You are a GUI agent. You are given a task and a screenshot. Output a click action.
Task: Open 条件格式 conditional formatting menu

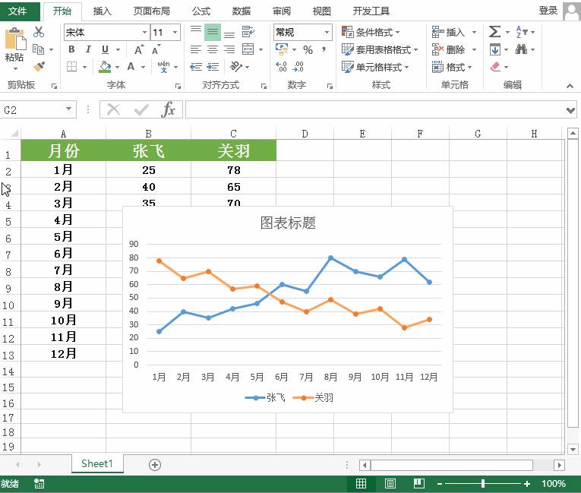(x=371, y=32)
